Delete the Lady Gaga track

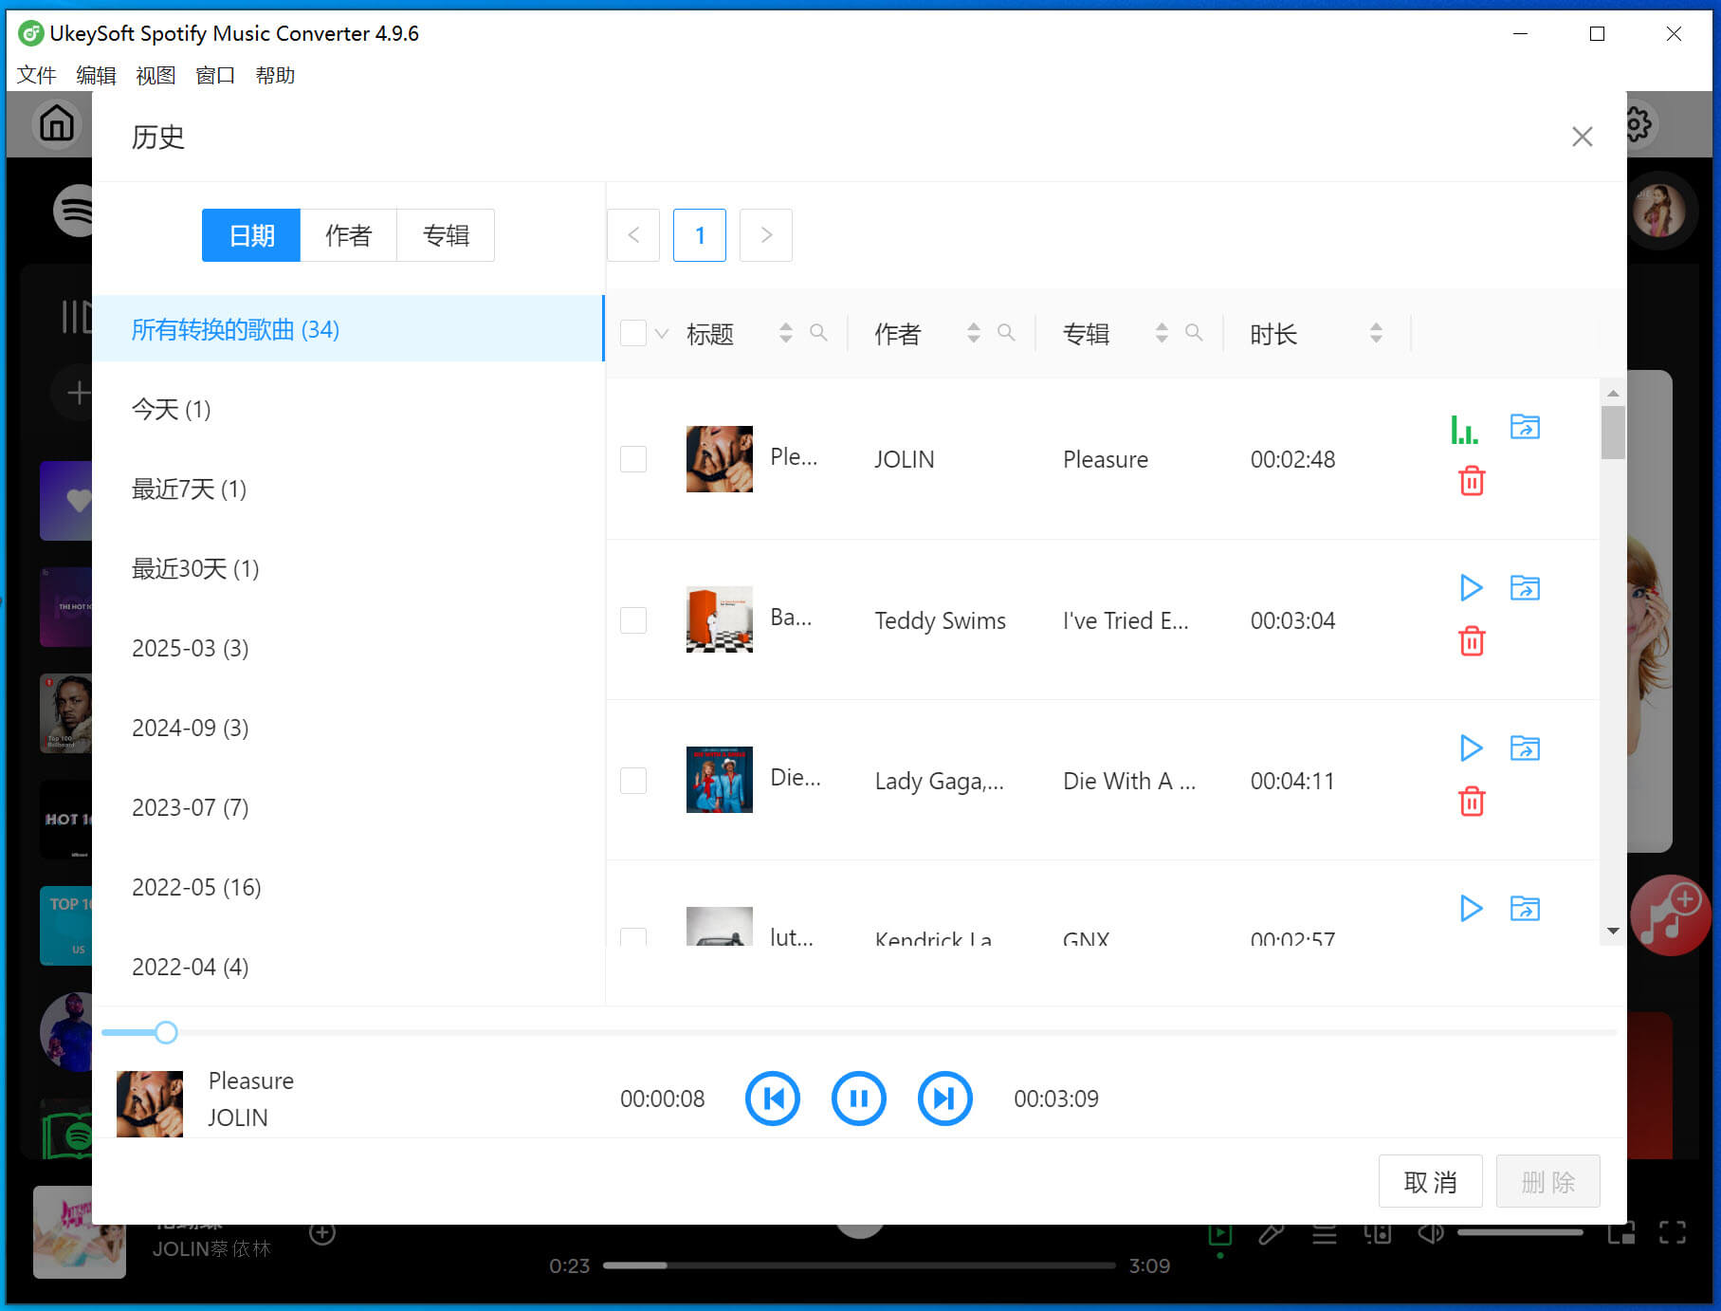click(1472, 802)
